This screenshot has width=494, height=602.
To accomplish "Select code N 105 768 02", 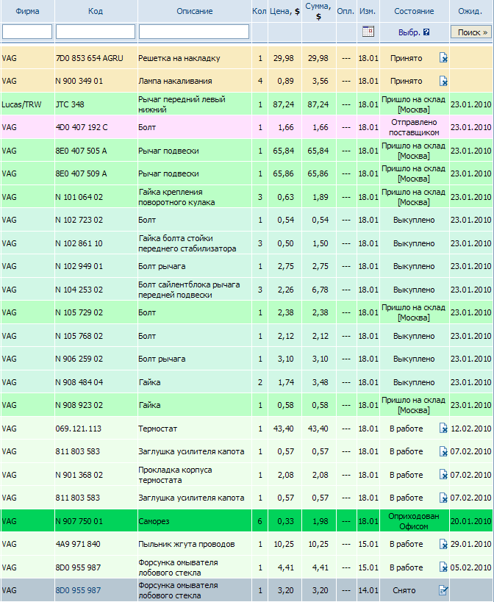I will tap(79, 336).
